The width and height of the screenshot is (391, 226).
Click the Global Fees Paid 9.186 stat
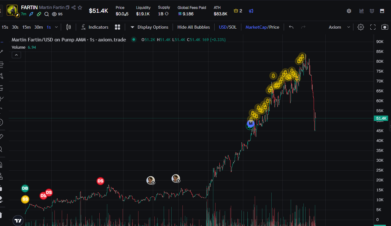pos(192,11)
